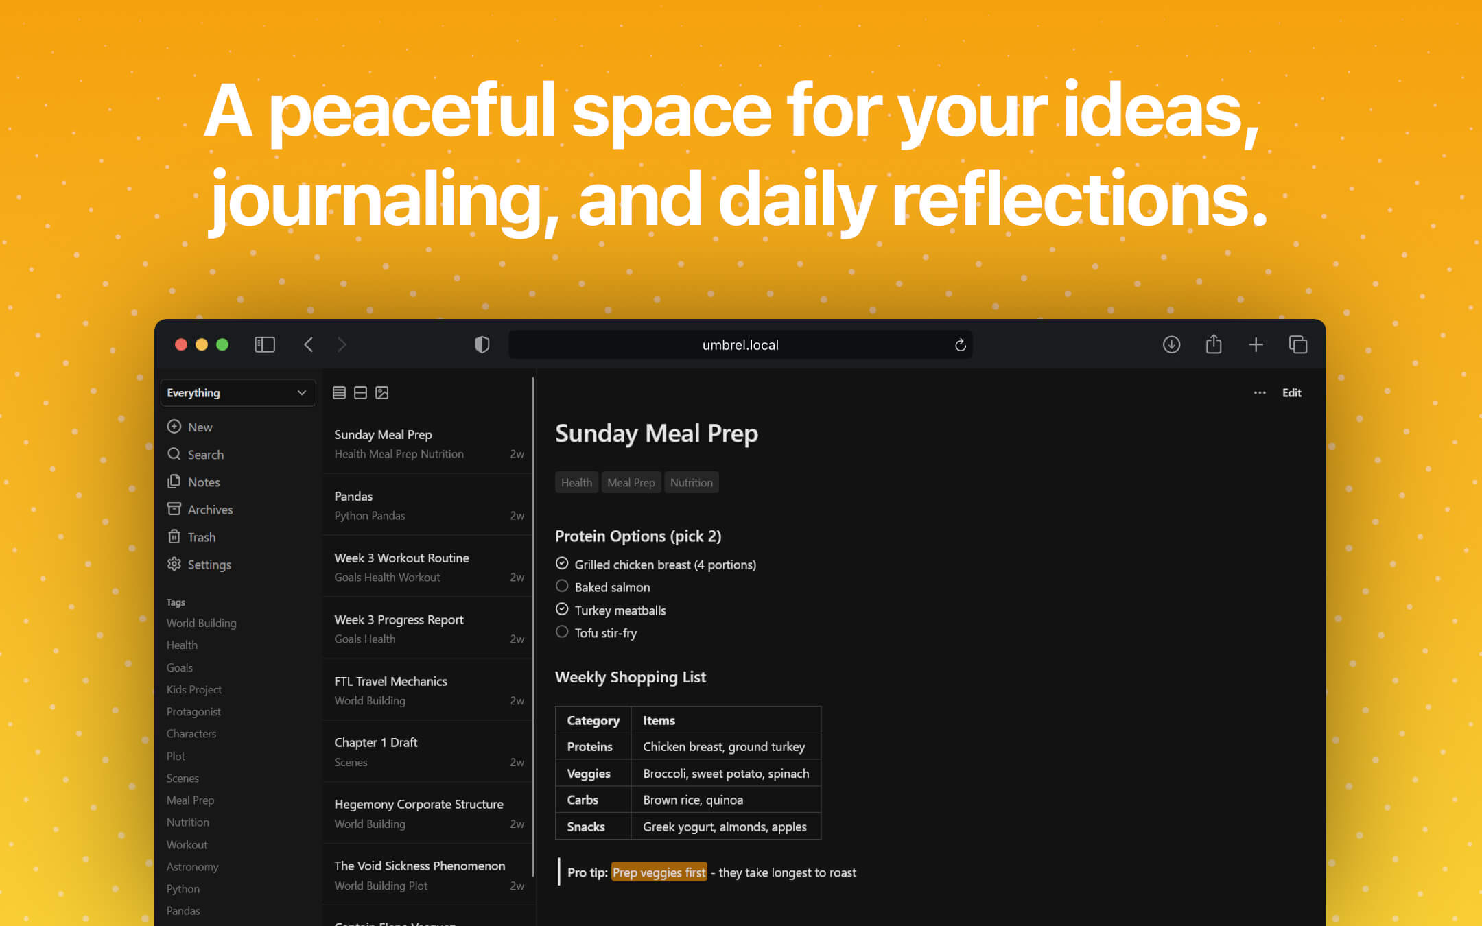Open the browser downloads icon

click(1171, 344)
